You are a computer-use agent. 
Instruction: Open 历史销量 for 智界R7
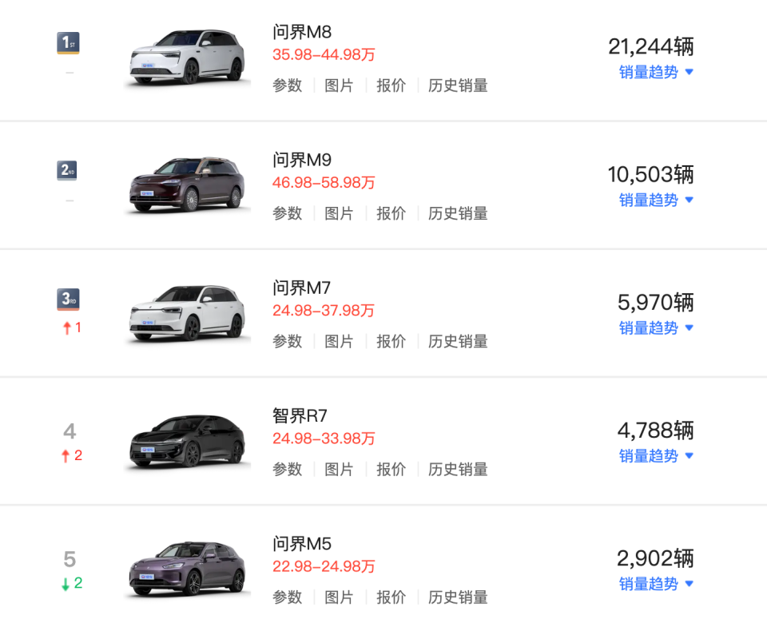pyautogui.click(x=457, y=469)
